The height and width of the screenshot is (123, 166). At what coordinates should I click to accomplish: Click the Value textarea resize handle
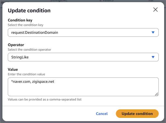pyautogui.click(x=157, y=94)
